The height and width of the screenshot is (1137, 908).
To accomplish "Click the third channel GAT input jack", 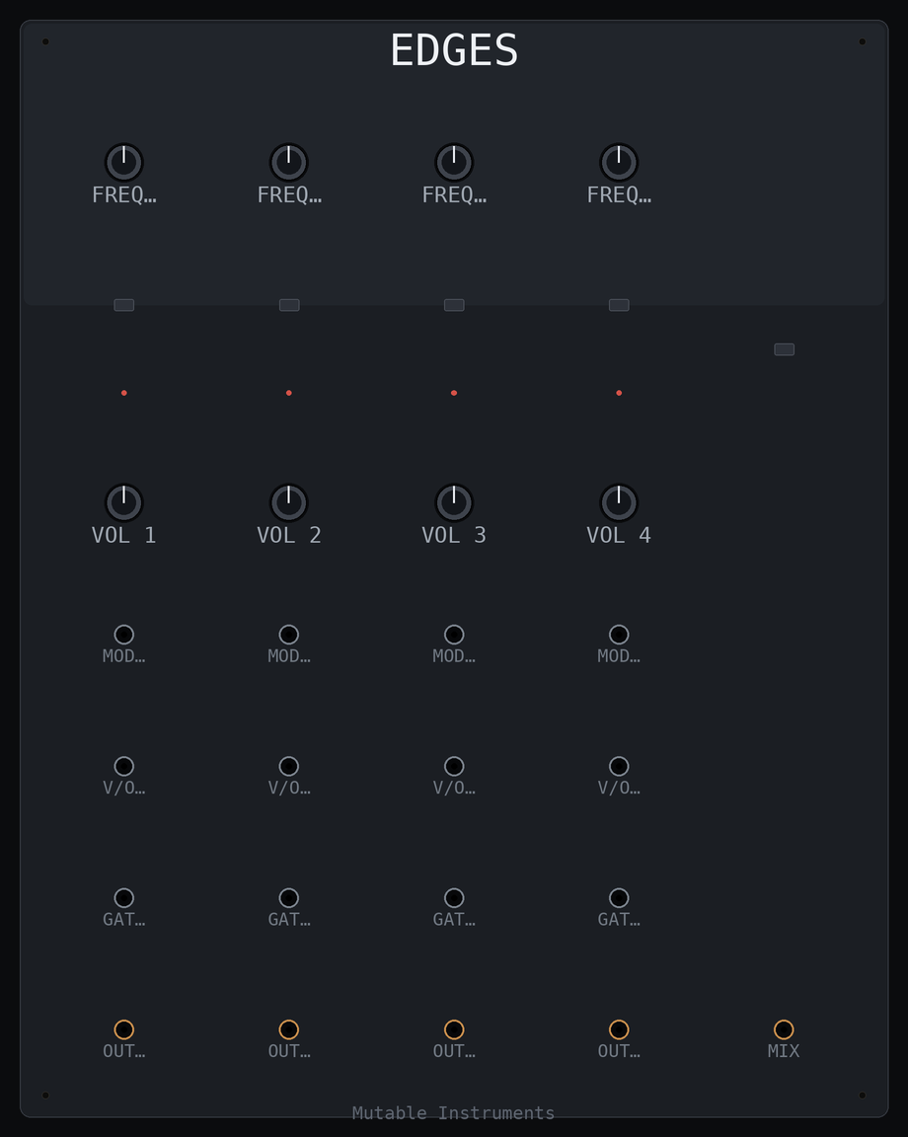I will tap(454, 898).
